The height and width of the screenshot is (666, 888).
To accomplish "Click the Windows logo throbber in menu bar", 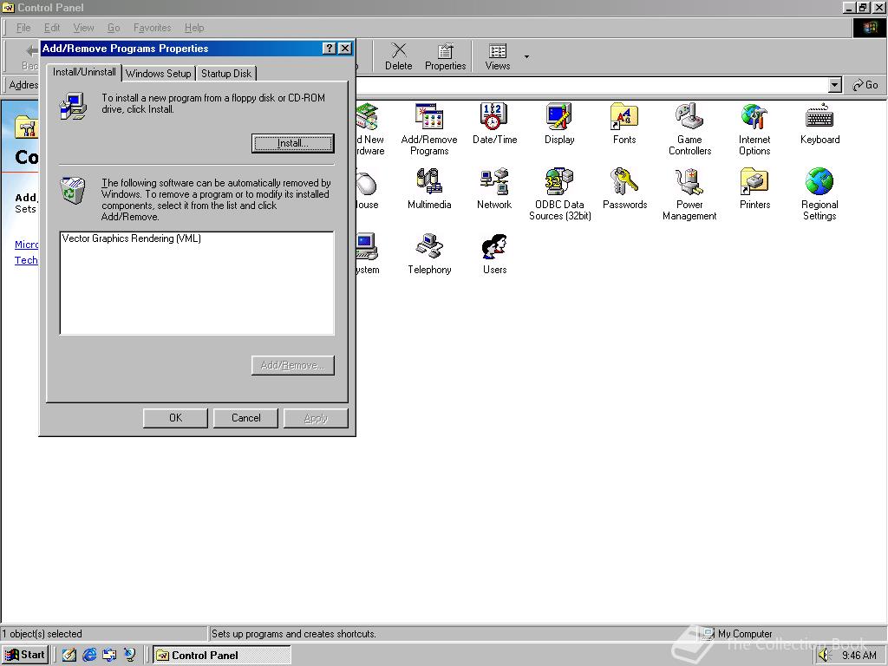I will 870,28.
